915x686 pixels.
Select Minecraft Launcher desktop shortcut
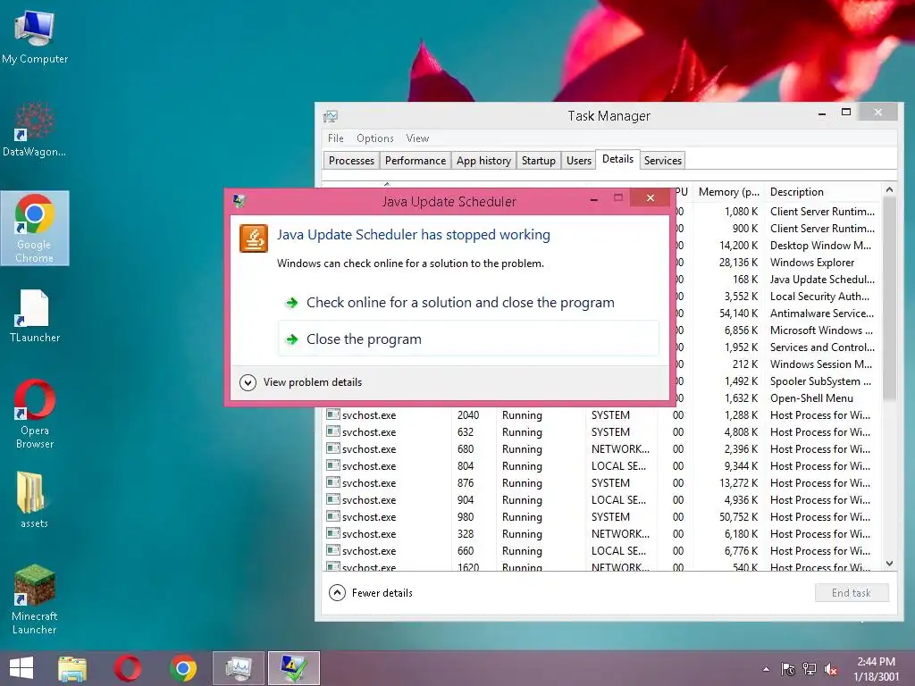(35, 599)
